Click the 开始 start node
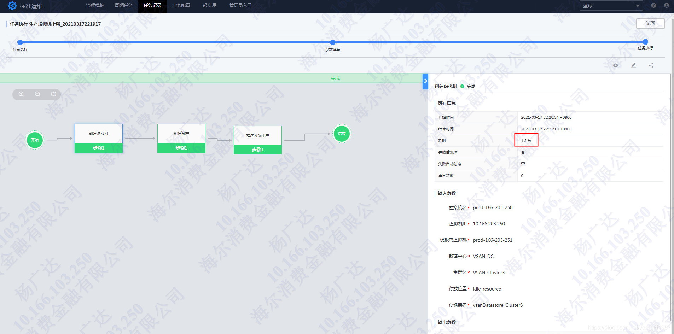The width and height of the screenshot is (674, 334). [x=35, y=140]
